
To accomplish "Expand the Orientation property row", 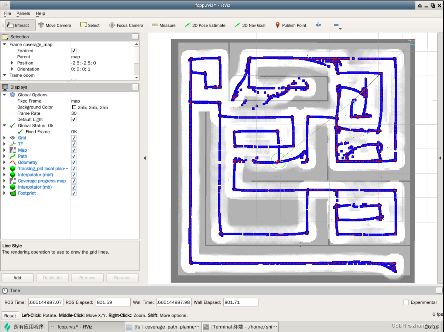I will pyautogui.click(x=12, y=69).
